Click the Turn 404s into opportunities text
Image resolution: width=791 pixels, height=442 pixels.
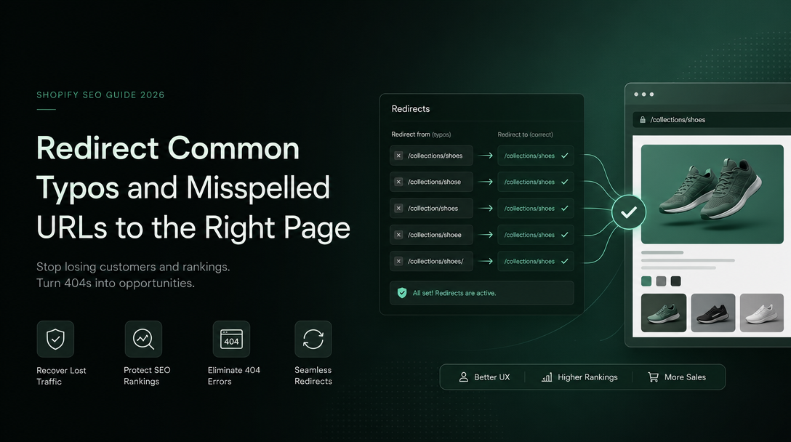tap(116, 283)
